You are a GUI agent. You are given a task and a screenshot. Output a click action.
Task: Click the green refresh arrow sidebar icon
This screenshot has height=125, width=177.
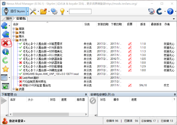tap(5, 60)
